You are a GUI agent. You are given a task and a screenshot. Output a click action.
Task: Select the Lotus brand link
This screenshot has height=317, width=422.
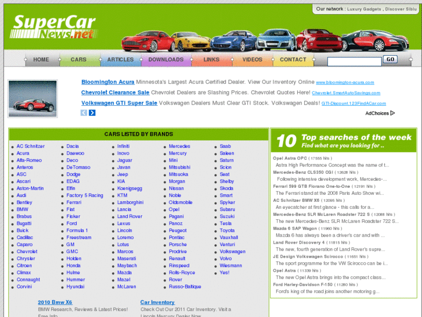click(123, 244)
